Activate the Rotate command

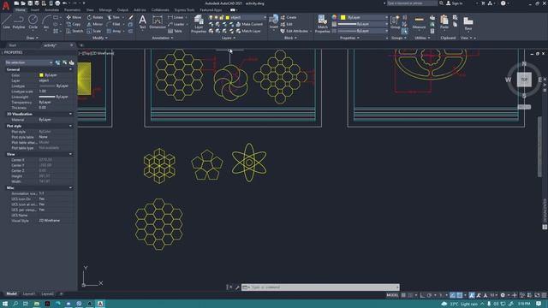[x=95, y=17]
